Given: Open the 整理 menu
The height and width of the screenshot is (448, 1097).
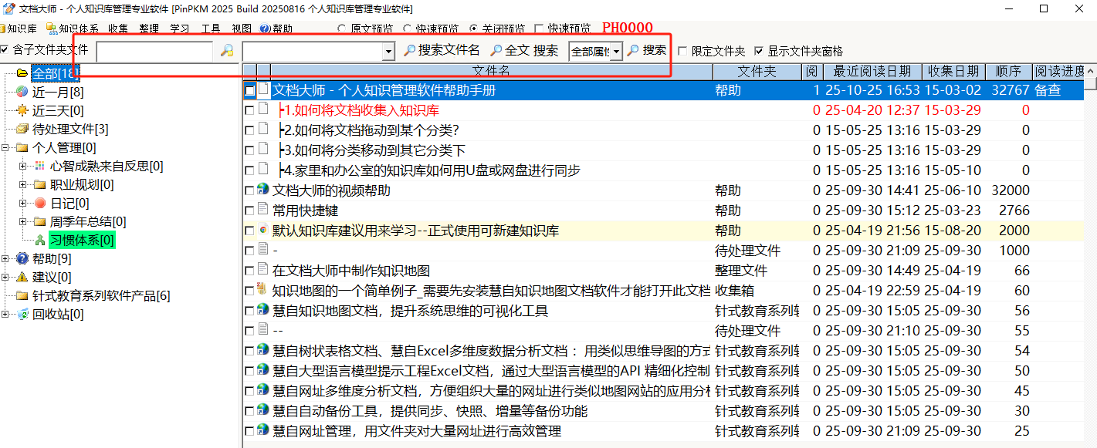Looking at the screenshot, I should pyautogui.click(x=149, y=29).
